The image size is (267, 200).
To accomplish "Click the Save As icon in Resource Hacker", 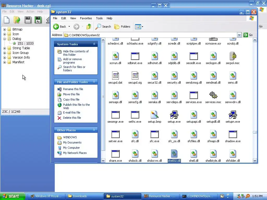I will tap(38, 20).
